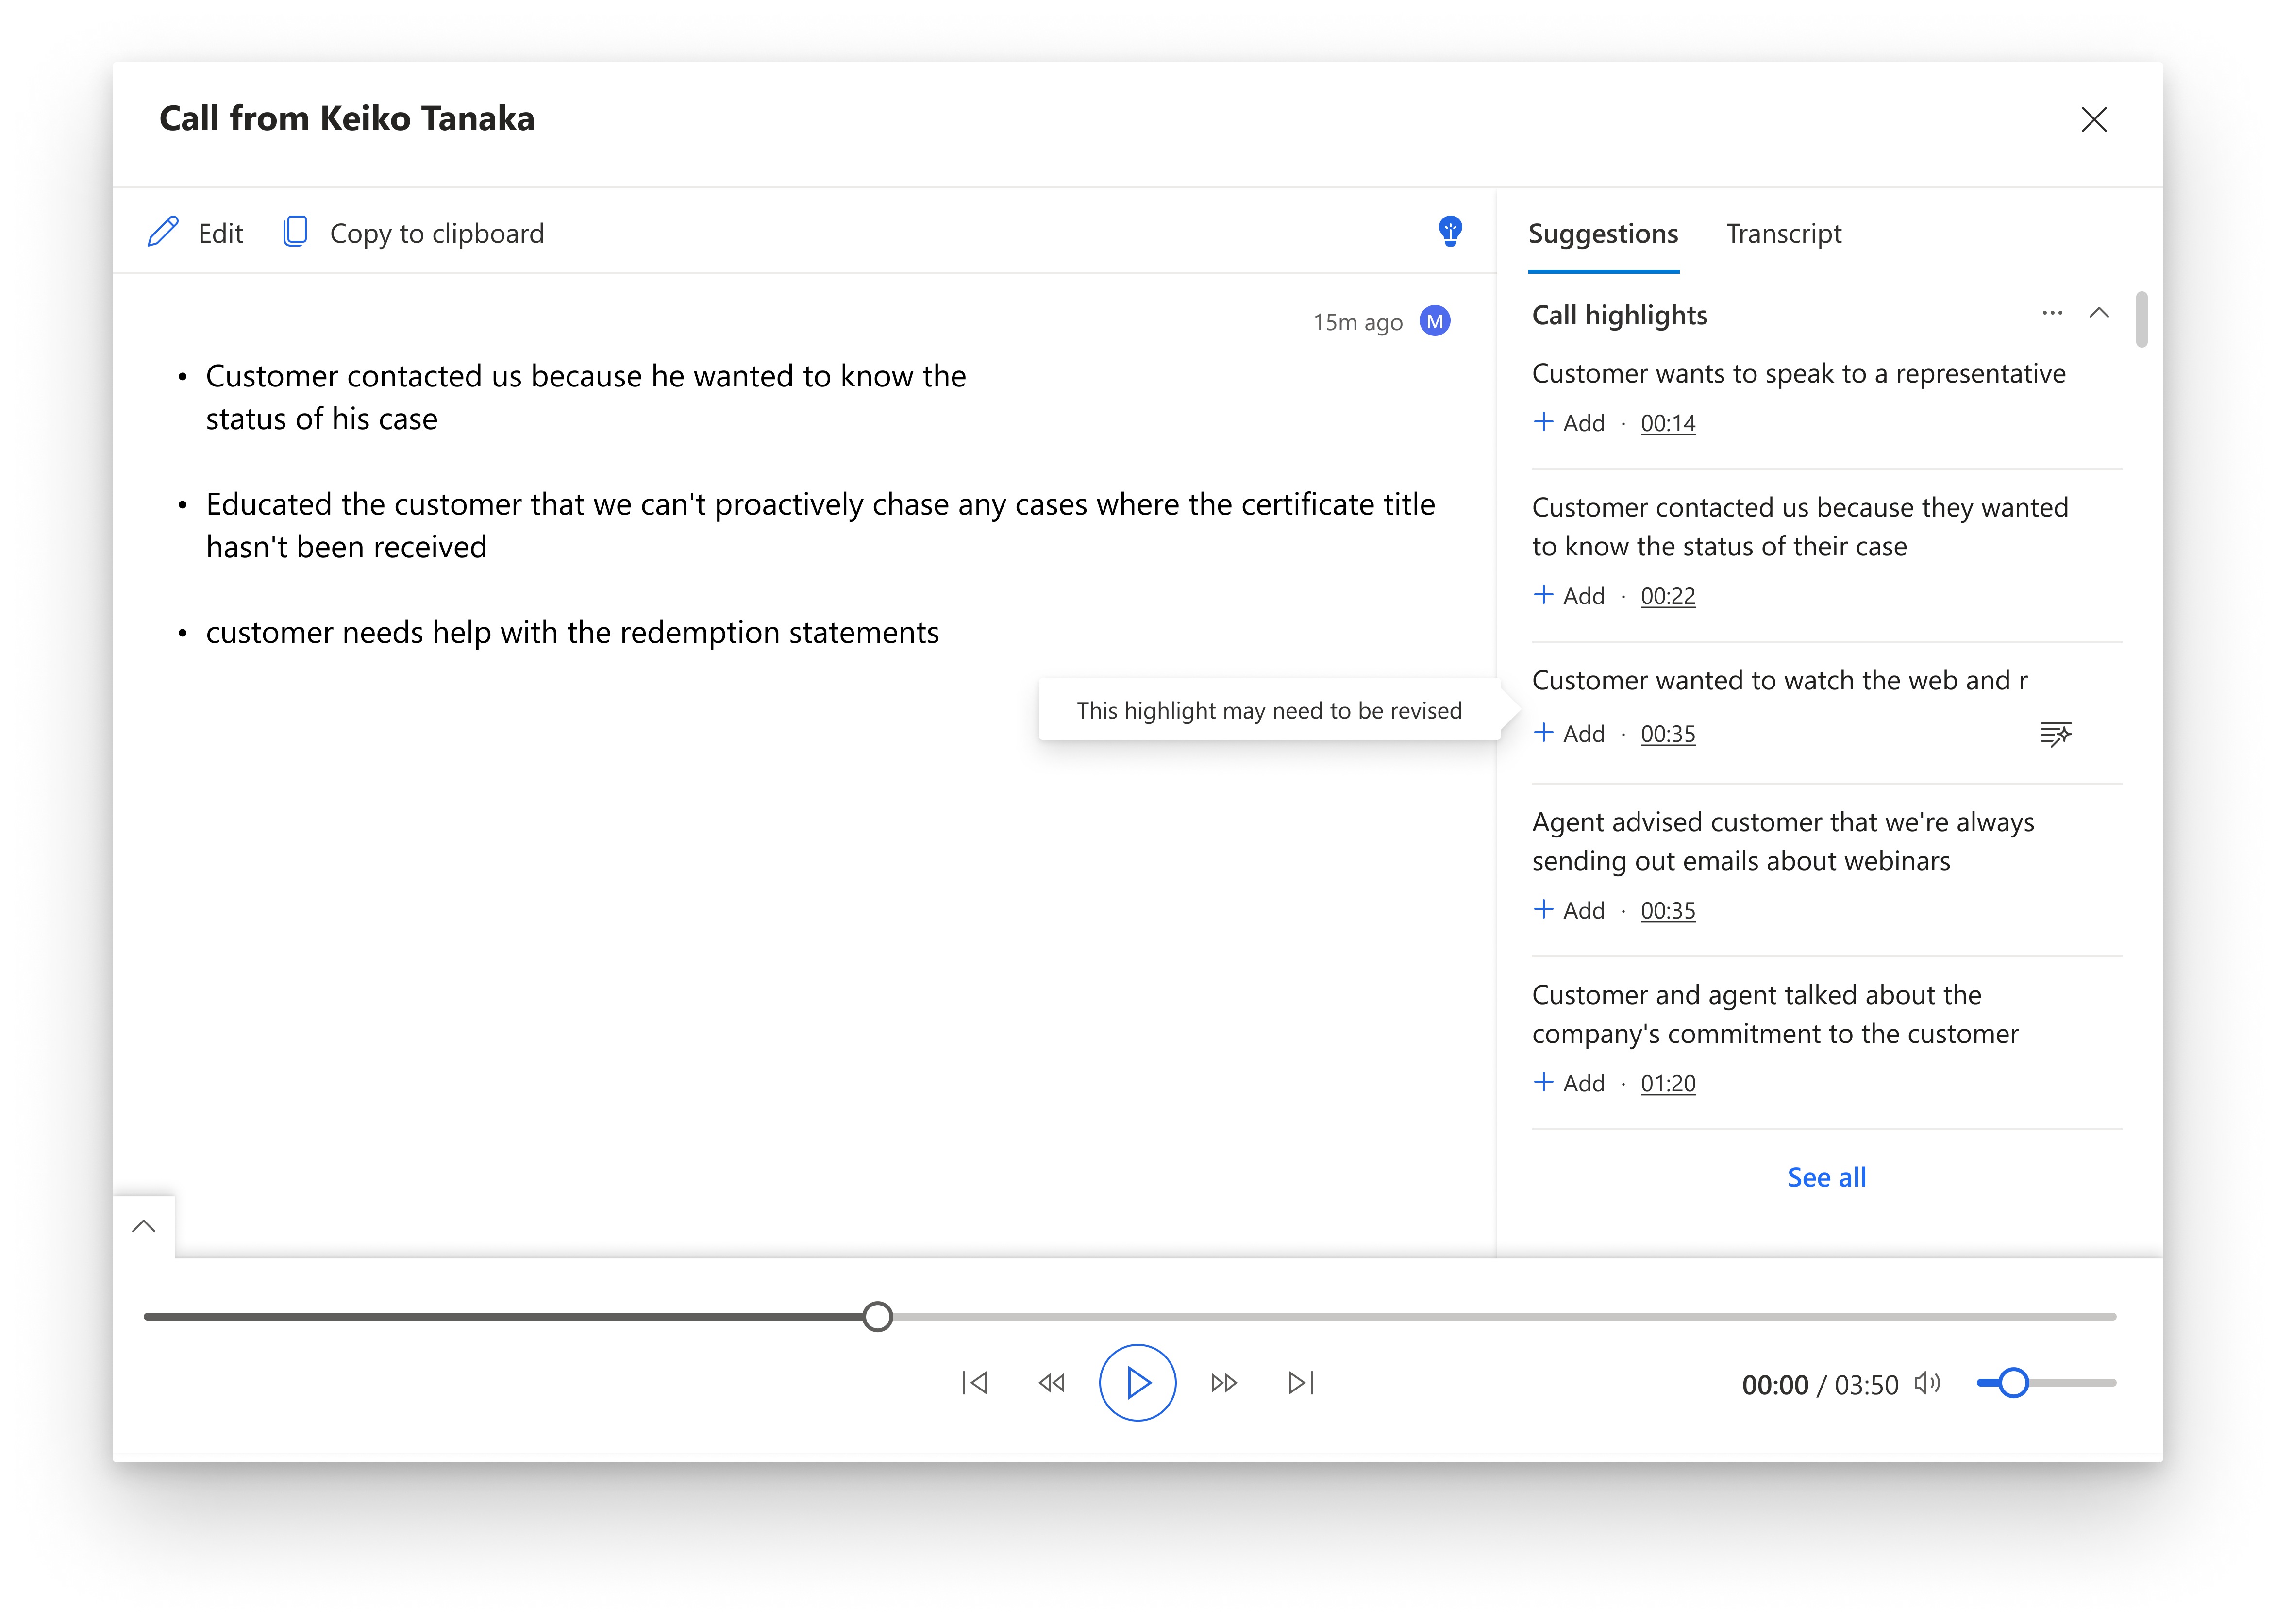Jump to timestamp 01:20
The width and height of the screenshot is (2275, 1624).
pos(1668,1083)
